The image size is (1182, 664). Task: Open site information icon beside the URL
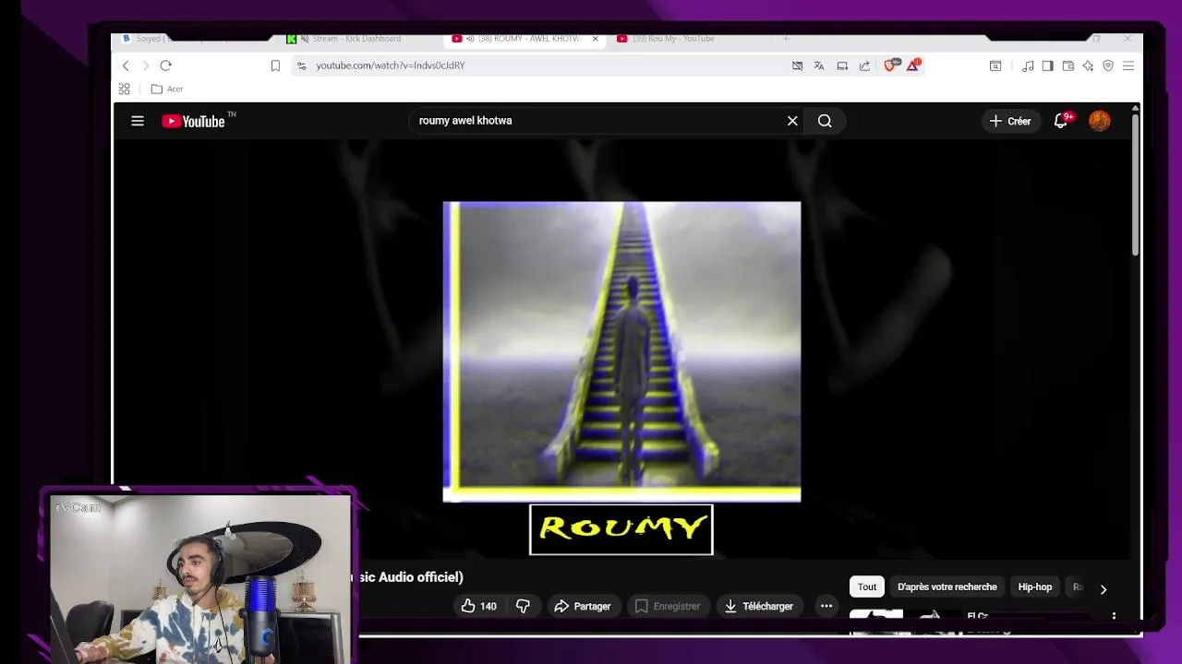[301, 65]
